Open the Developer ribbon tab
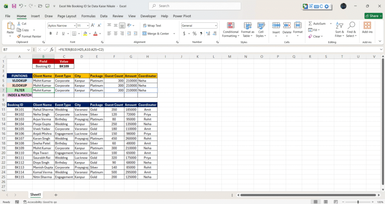 [148, 16]
